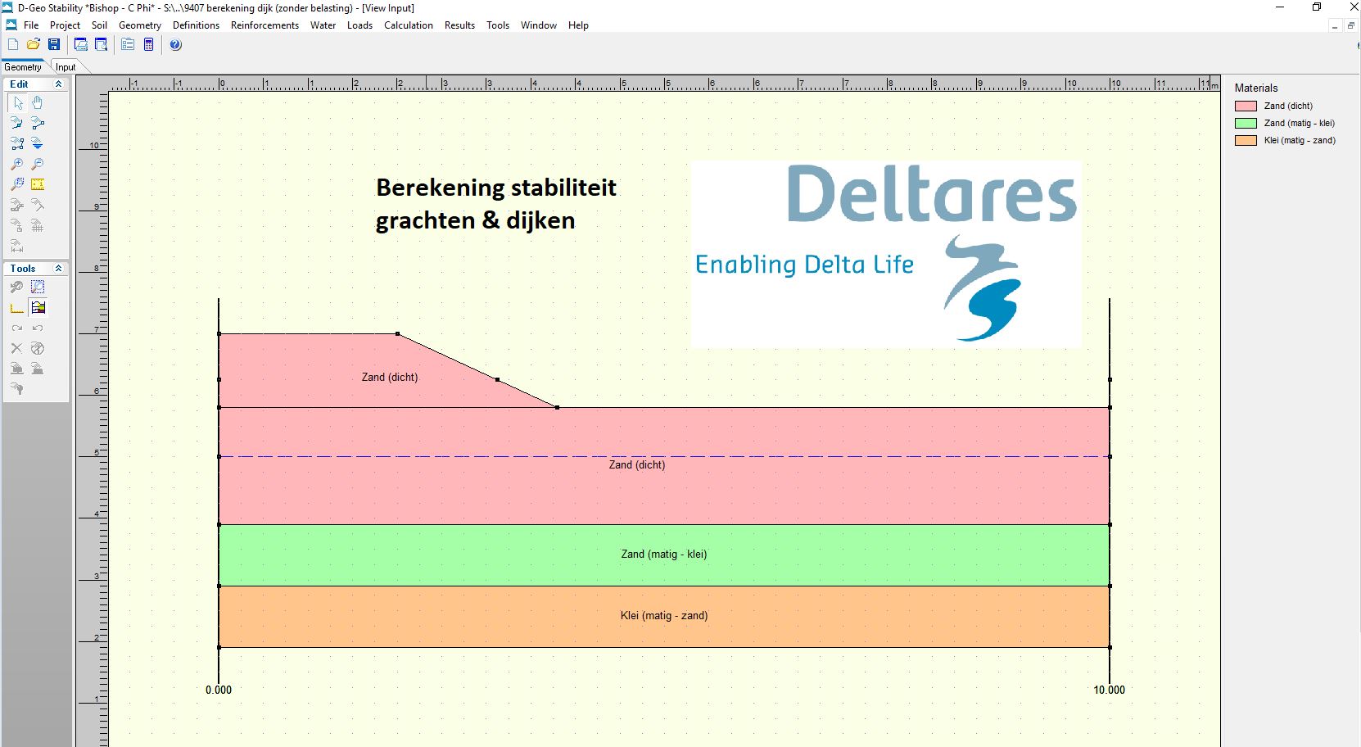Click the green Zand (matig - klei) legend swatch
The image size is (1361, 747).
[1246, 123]
